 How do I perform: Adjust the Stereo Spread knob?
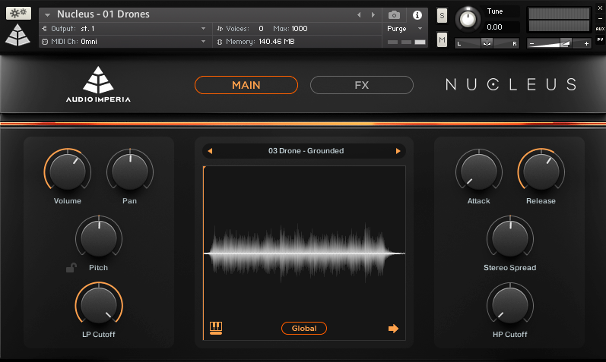pos(510,238)
